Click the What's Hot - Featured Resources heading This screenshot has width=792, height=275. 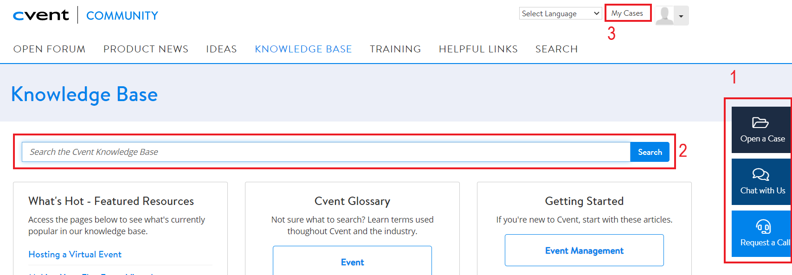coord(111,201)
